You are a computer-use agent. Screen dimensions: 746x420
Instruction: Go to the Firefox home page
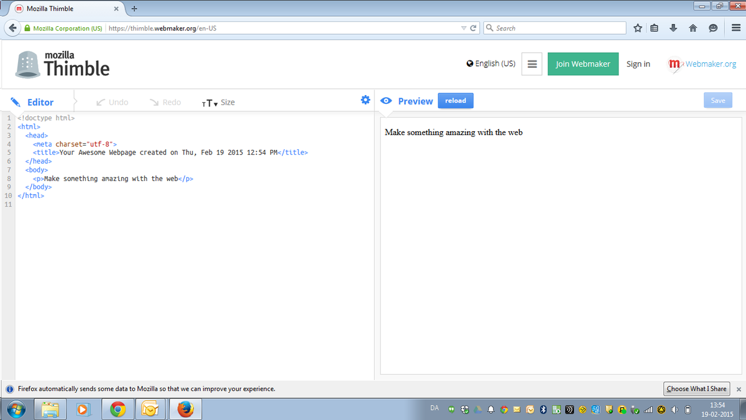click(693, 28)
